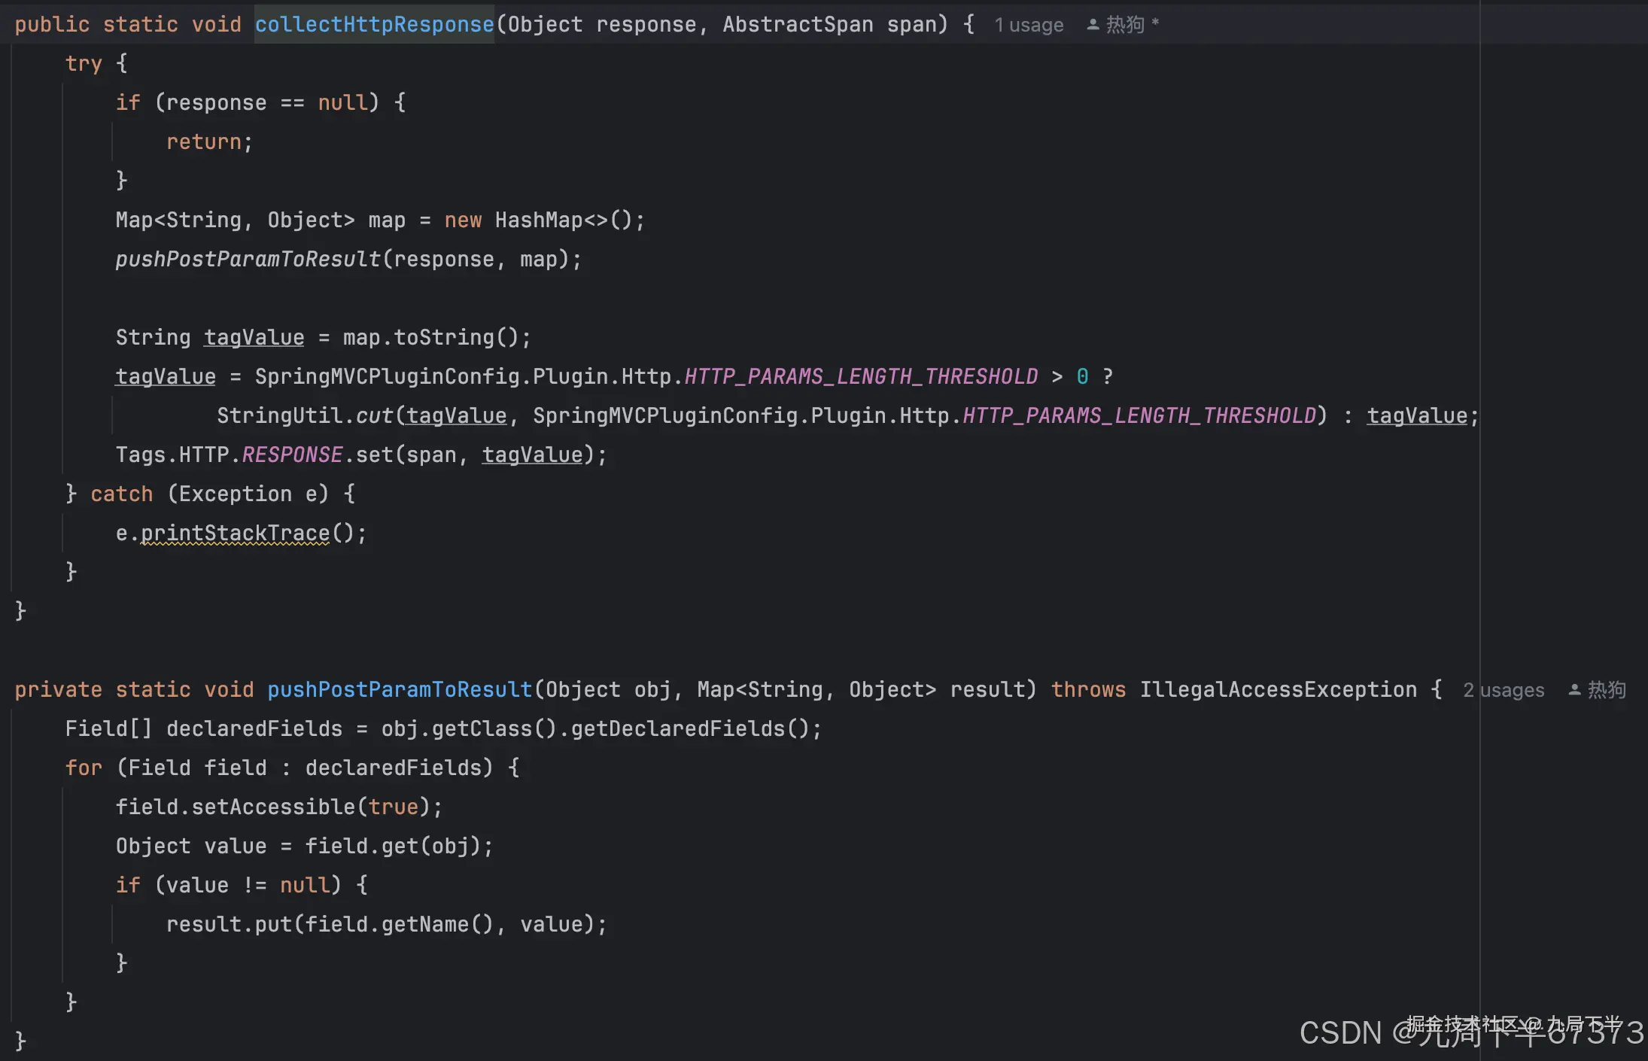This screenshot has height=1061, width=1648.
Task: Click the getDeclaredFields method call
Action: 677,729
